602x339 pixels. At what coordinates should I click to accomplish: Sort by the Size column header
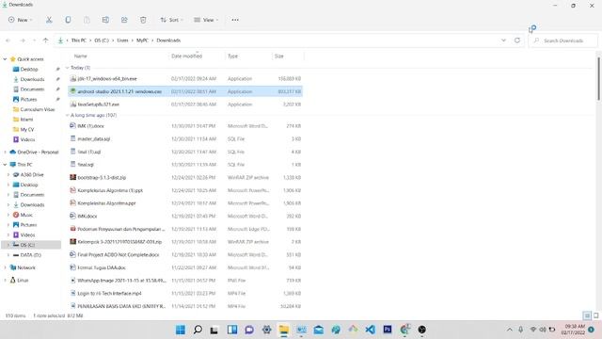click(x=279, y=56)
